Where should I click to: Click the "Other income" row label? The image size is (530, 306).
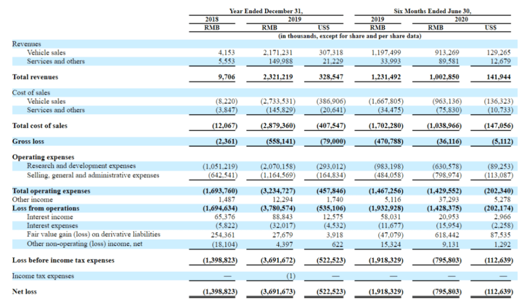32,200
